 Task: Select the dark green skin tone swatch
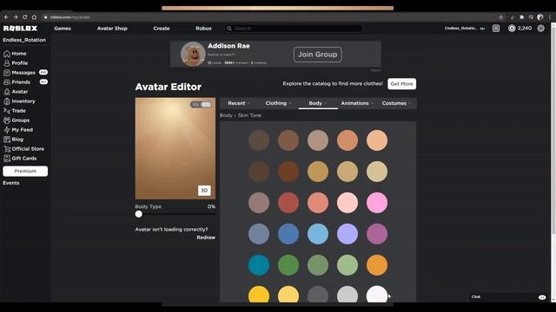[x=288, y=265]
